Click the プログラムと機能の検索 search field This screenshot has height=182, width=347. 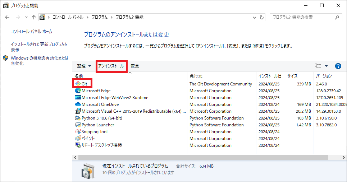pyautogui.click(x=302, y=17)
